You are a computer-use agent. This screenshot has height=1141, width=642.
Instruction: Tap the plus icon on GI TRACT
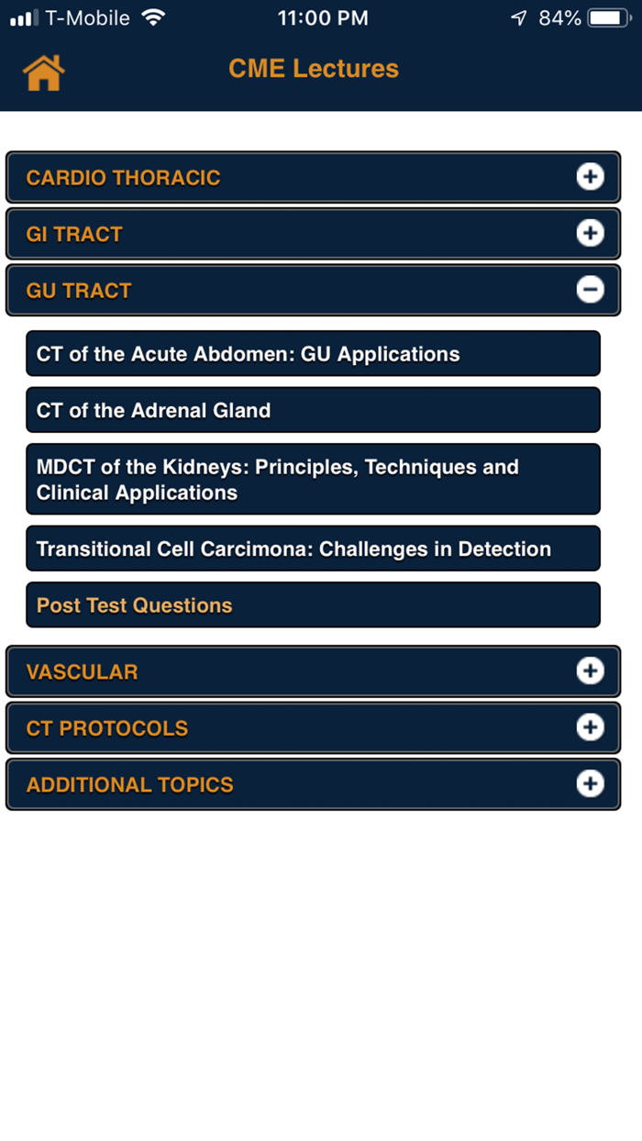[x=591, y=233]
